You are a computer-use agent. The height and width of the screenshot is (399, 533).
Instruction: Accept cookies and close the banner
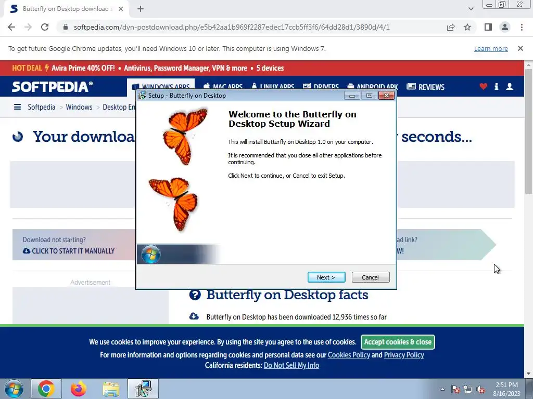(398, 342)
